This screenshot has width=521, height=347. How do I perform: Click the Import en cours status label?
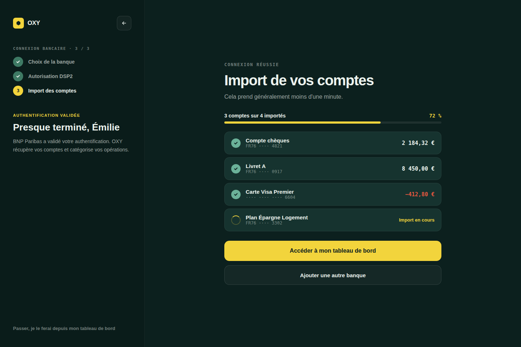[x=417, y=220]
